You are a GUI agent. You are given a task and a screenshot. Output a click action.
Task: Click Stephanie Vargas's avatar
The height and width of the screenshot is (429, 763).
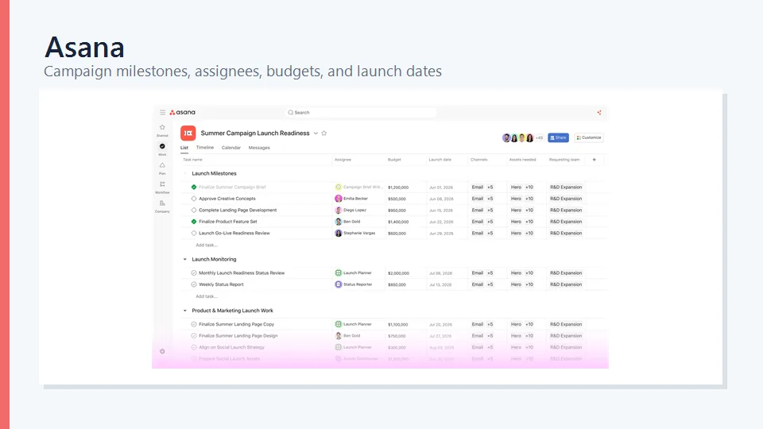click(x=339, y=233)
